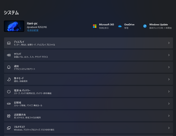This screenshot has height=136, width=176.
Task: Open the 電源 & バッテリー settings title
Action: (x=22, y=90)
